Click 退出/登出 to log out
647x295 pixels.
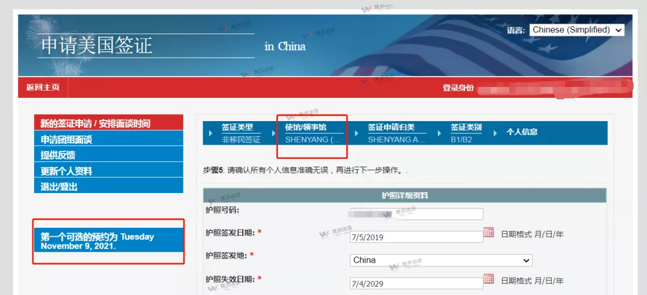[x=108, y=186]
